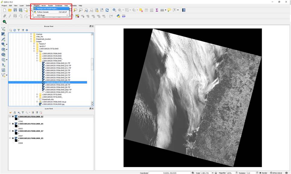Screen dimensions: 291x174
Task: Toggle visibility of LC80010852017008LGN00_B5 layer
Action: 13,138
